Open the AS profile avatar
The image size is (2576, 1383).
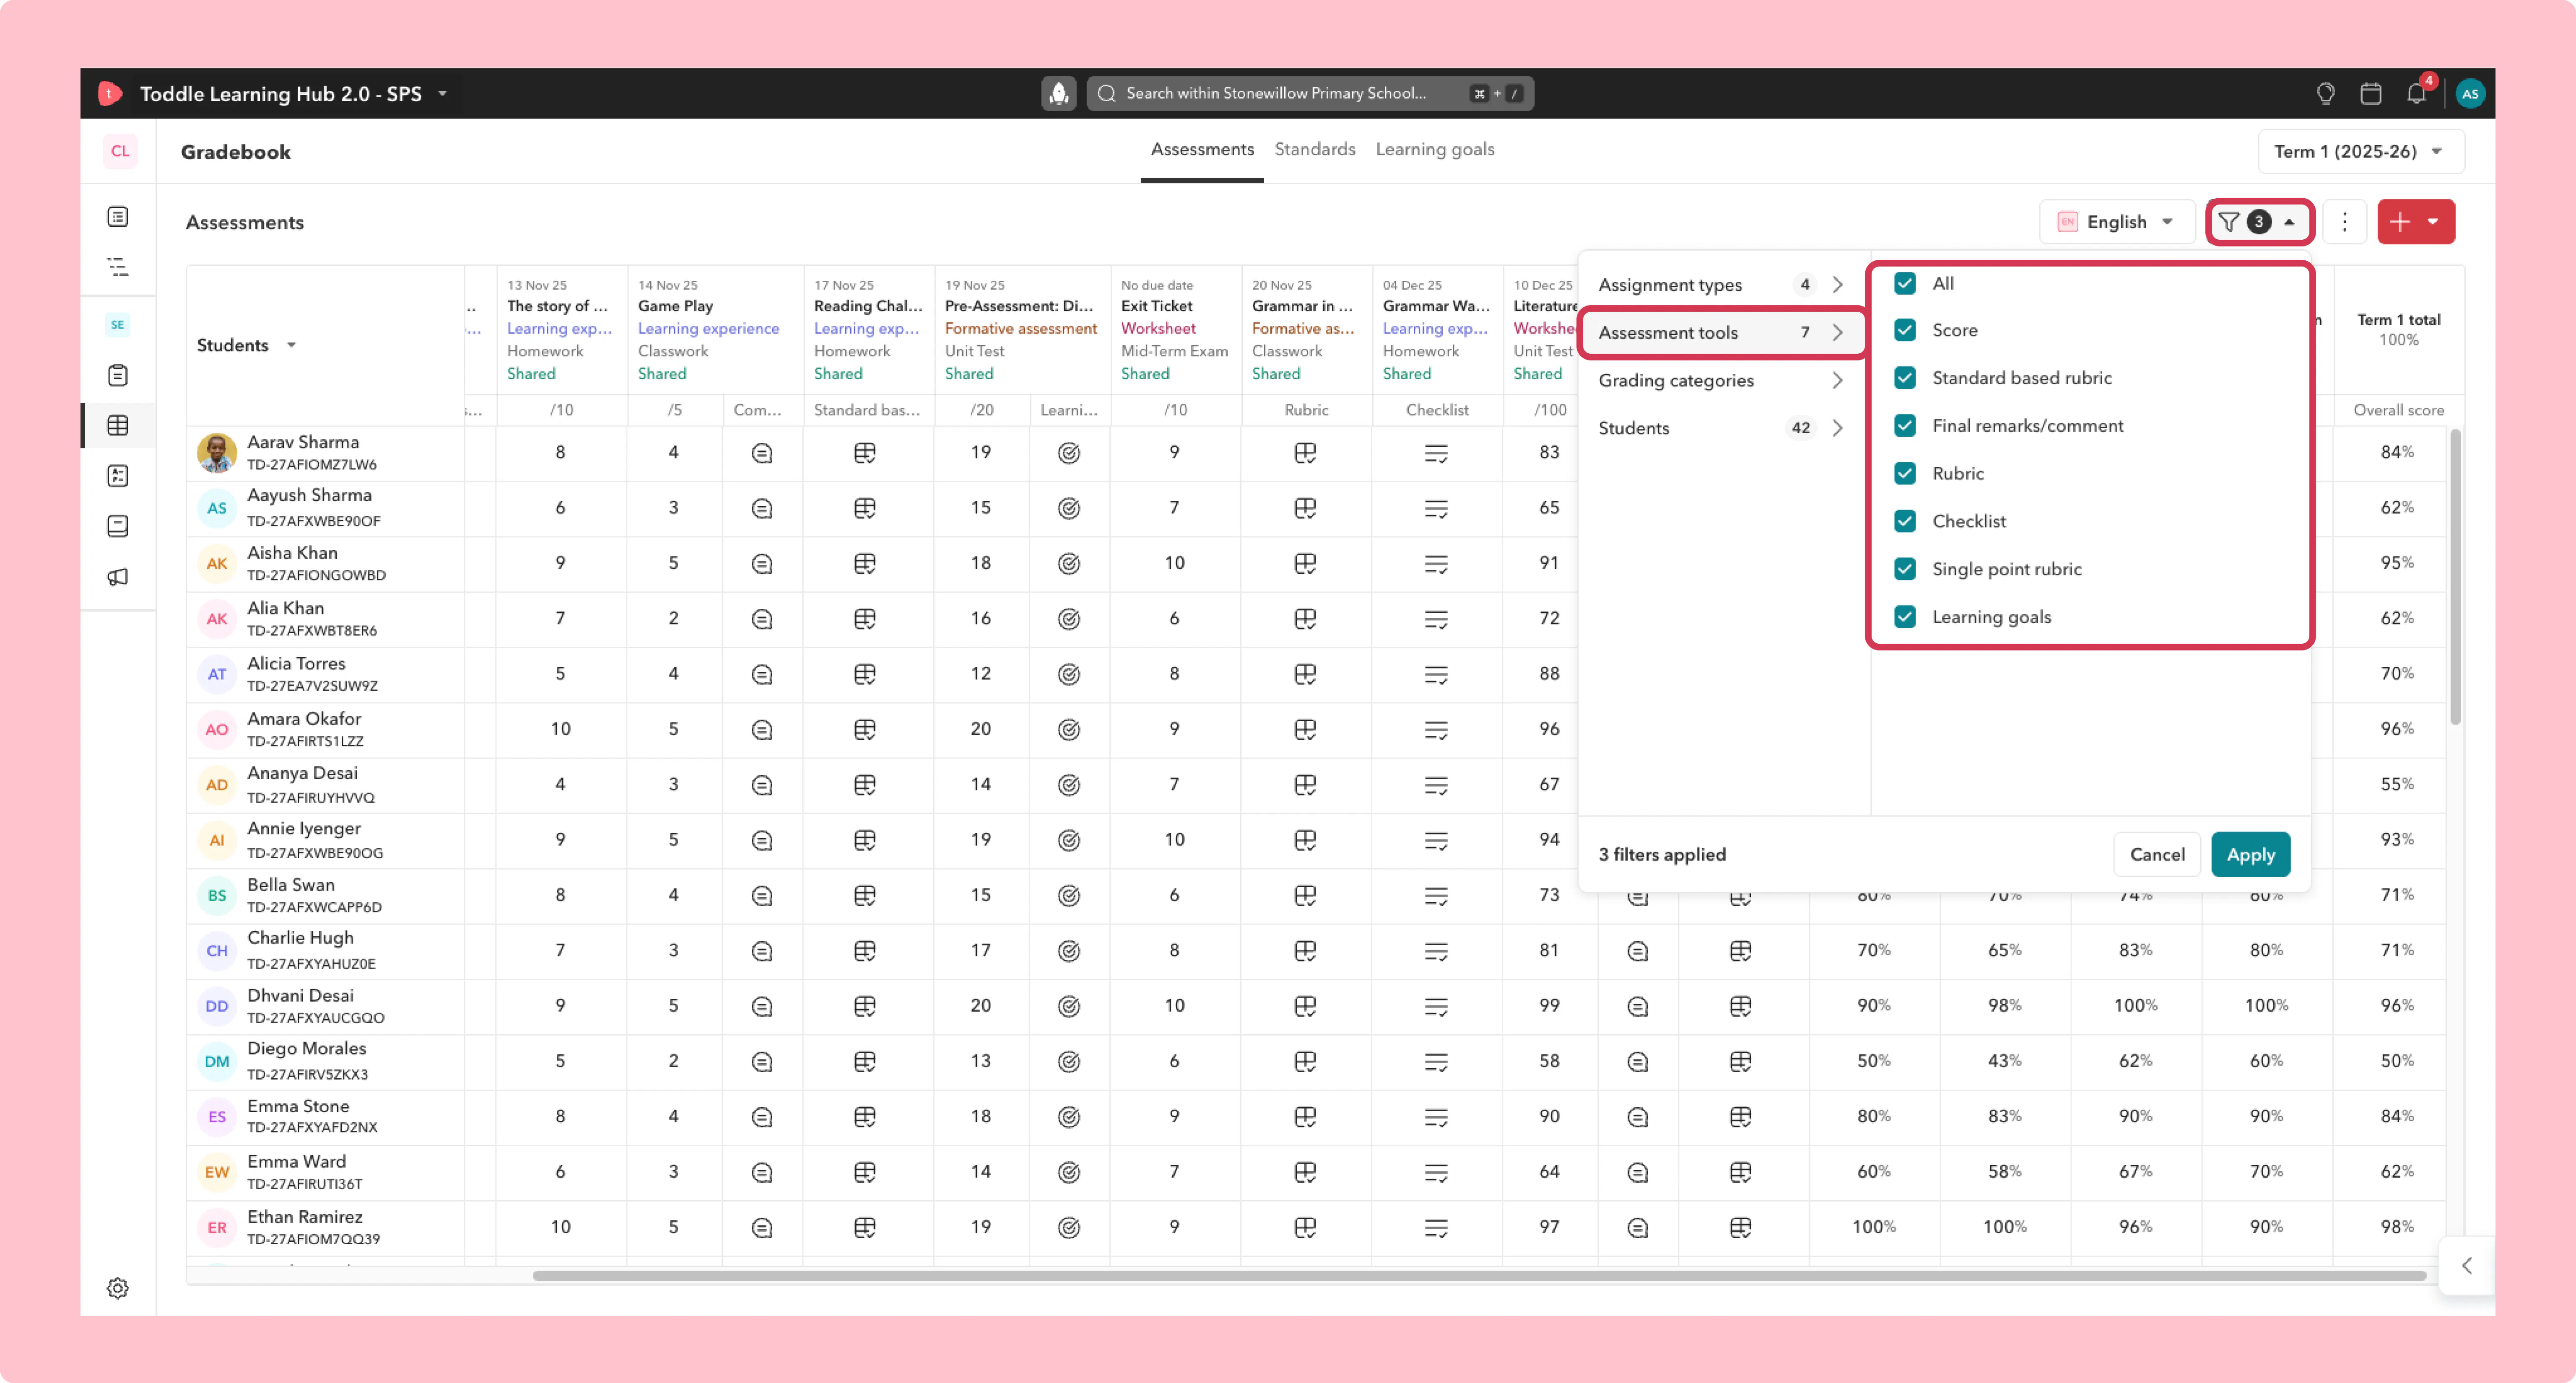[x=2470, y=93]
